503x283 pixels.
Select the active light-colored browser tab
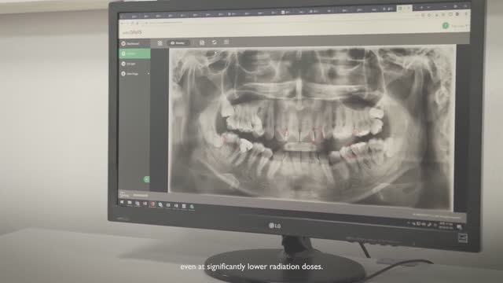pos(404,9)
